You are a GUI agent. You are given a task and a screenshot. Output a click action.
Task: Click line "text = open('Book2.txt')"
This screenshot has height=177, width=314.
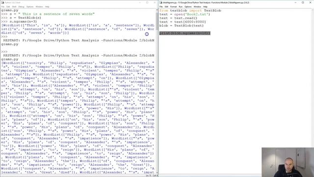point(184,14)
